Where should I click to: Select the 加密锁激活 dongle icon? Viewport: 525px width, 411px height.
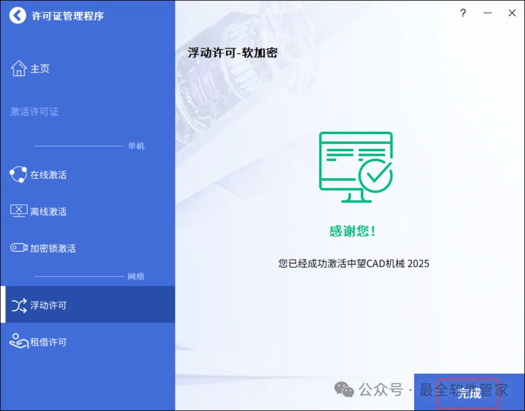coord(19,248)
